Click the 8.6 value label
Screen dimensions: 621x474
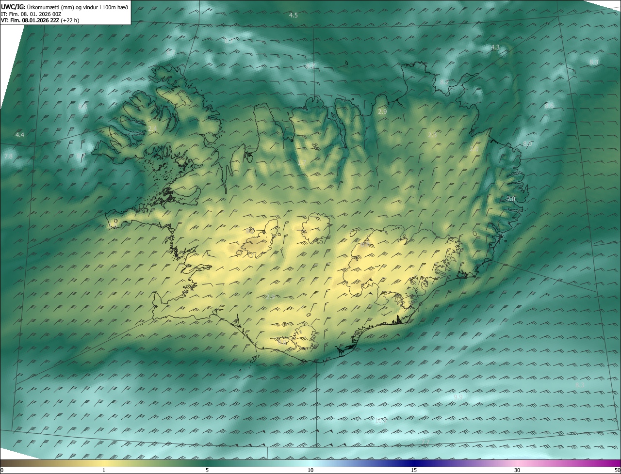pos(549,106)
